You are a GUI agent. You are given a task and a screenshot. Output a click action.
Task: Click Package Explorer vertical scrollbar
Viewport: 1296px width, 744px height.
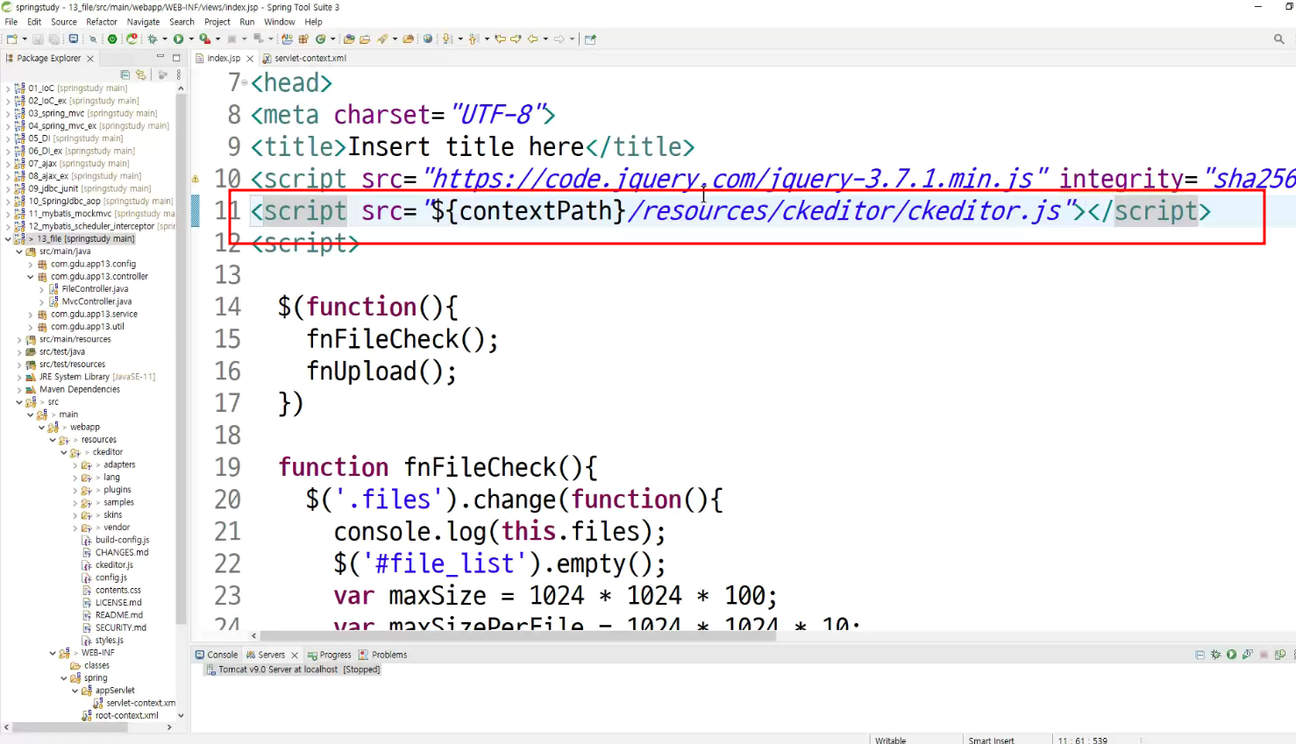coord(182,359)
